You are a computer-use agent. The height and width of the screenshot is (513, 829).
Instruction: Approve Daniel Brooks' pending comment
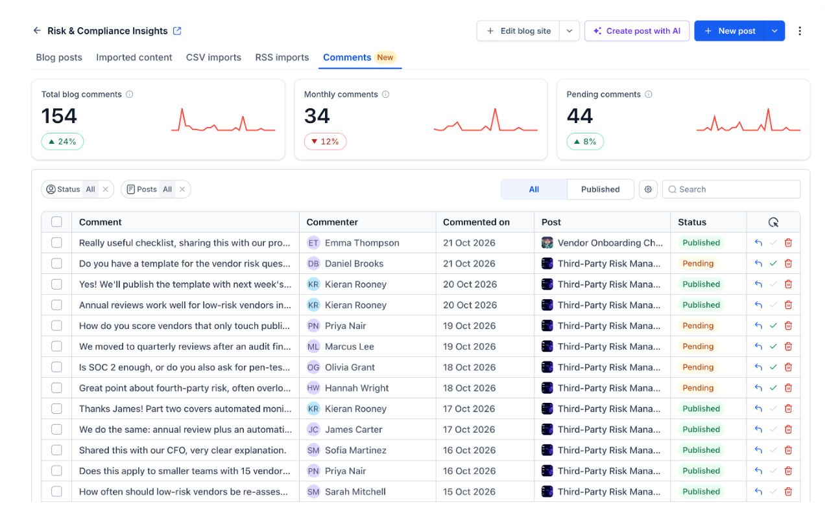[x=773, y=264]
